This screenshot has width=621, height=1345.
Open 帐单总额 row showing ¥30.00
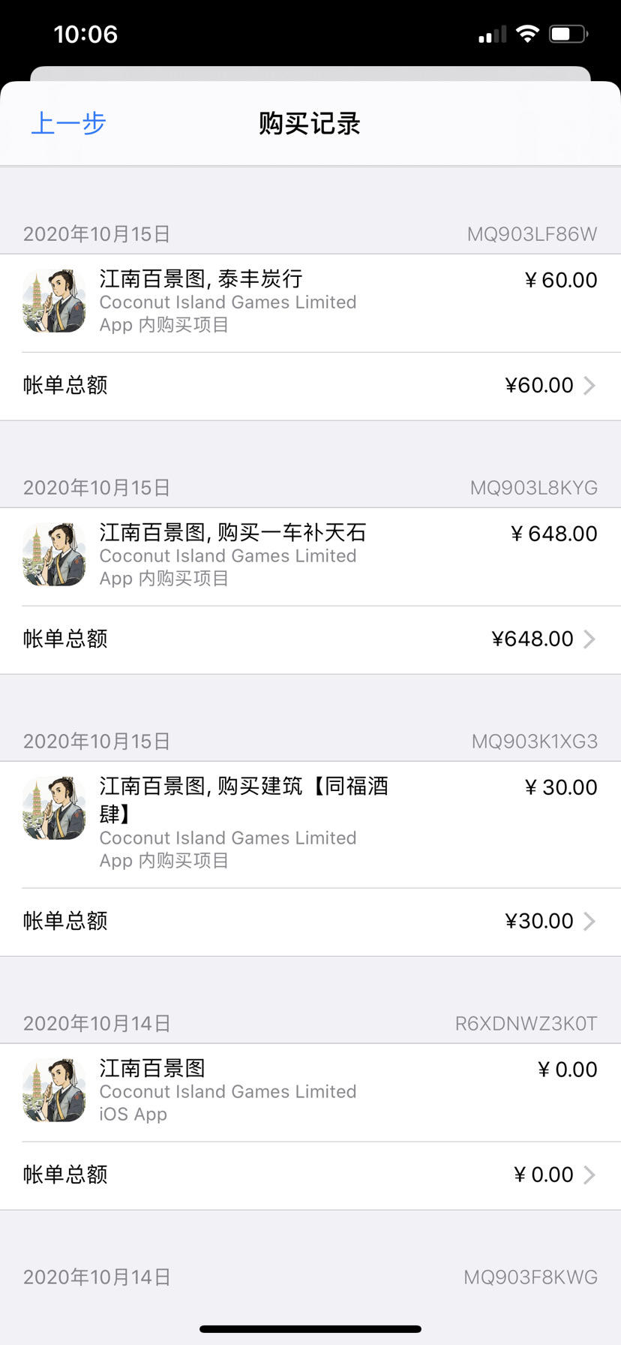pos(310,922)
